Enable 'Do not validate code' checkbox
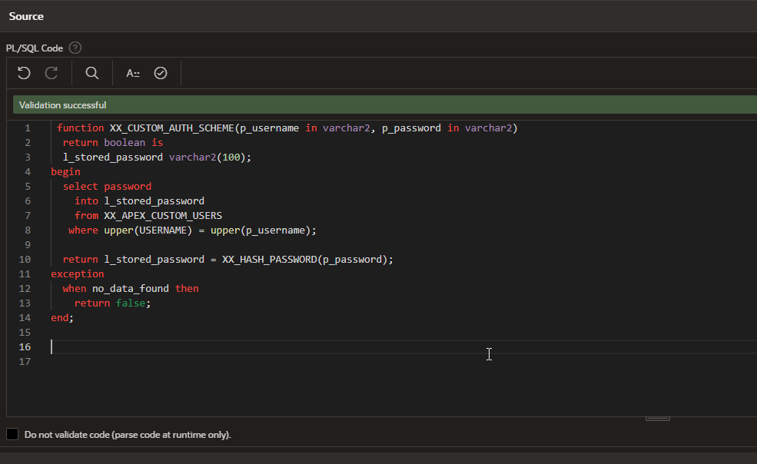Viewport: 757px width, 464px height. click(12, 434)
